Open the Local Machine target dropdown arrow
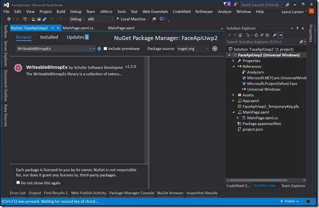 point(148,19)
